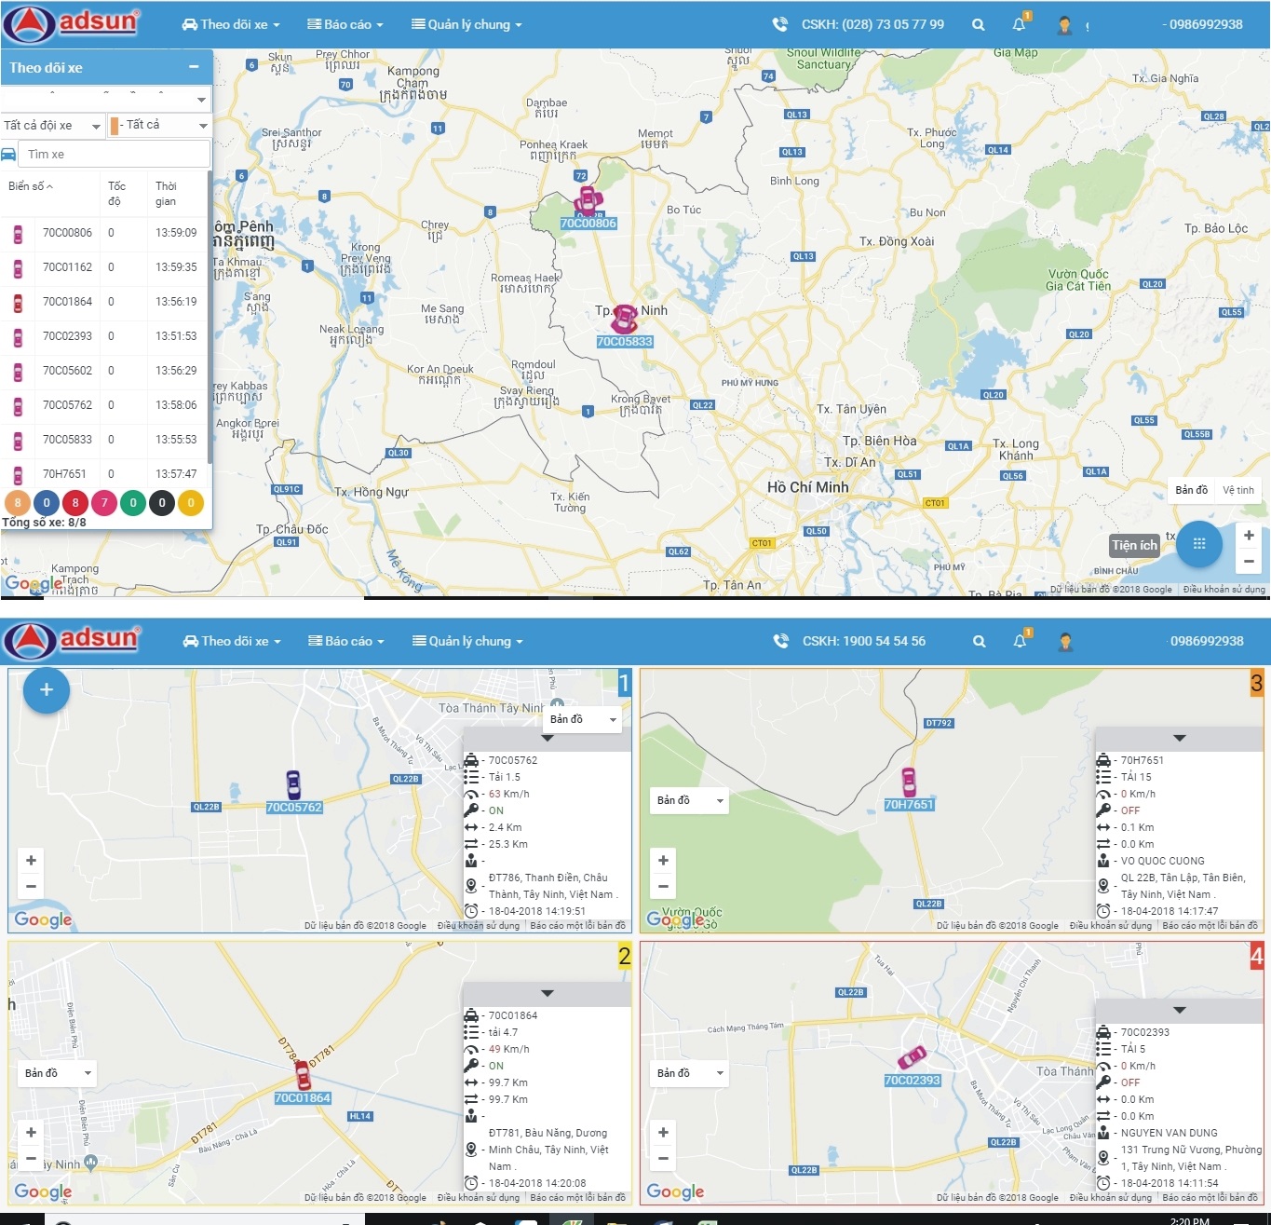Click vehicle marker 70C00806 on the map
The width and height of the screenshot is (1271, 1225).
pyautogui.click(x=588, y=201)
